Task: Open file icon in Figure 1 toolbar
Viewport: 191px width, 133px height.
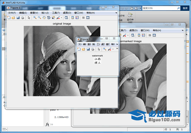Action: (13, 18)
